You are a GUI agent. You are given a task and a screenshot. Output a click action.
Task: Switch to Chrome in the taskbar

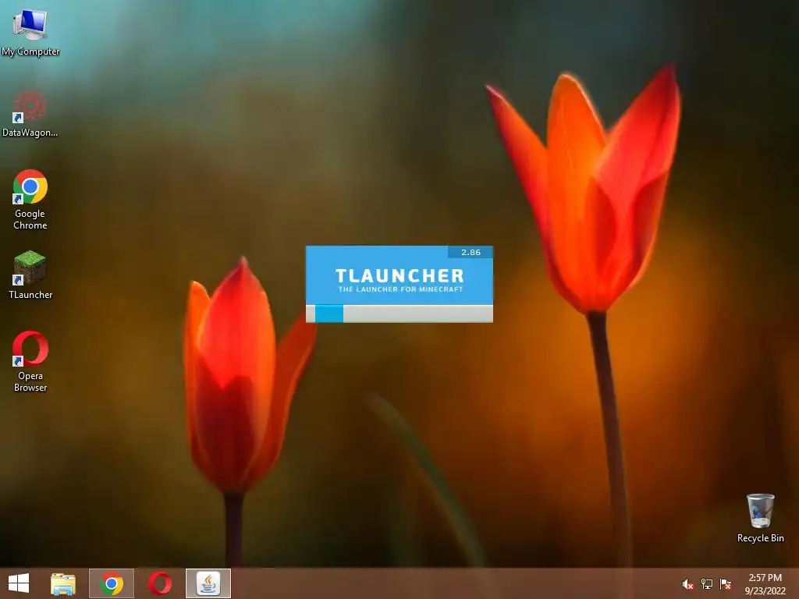112,583
